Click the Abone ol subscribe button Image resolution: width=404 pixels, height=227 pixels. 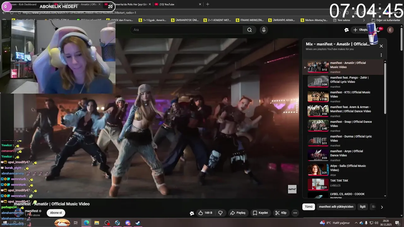tap(56, 213)
